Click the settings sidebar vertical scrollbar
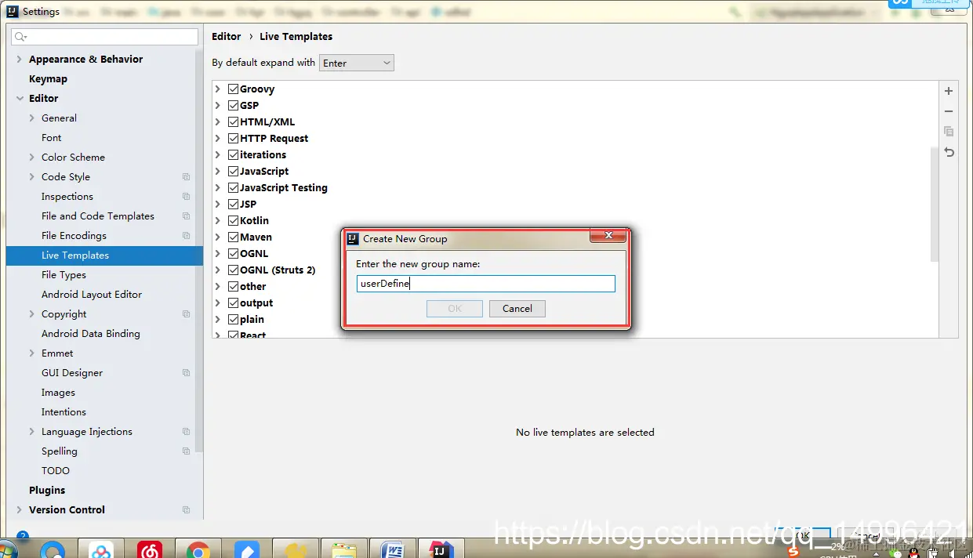Image resolution: width=973 pixels, height=558 pixels. point(200,251)
